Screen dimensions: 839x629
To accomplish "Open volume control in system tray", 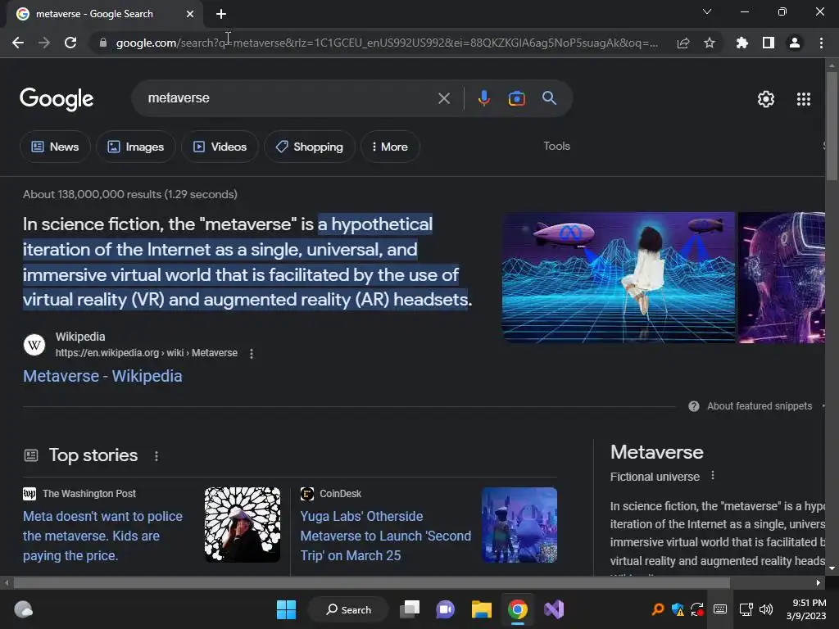I will click(766, 609).
